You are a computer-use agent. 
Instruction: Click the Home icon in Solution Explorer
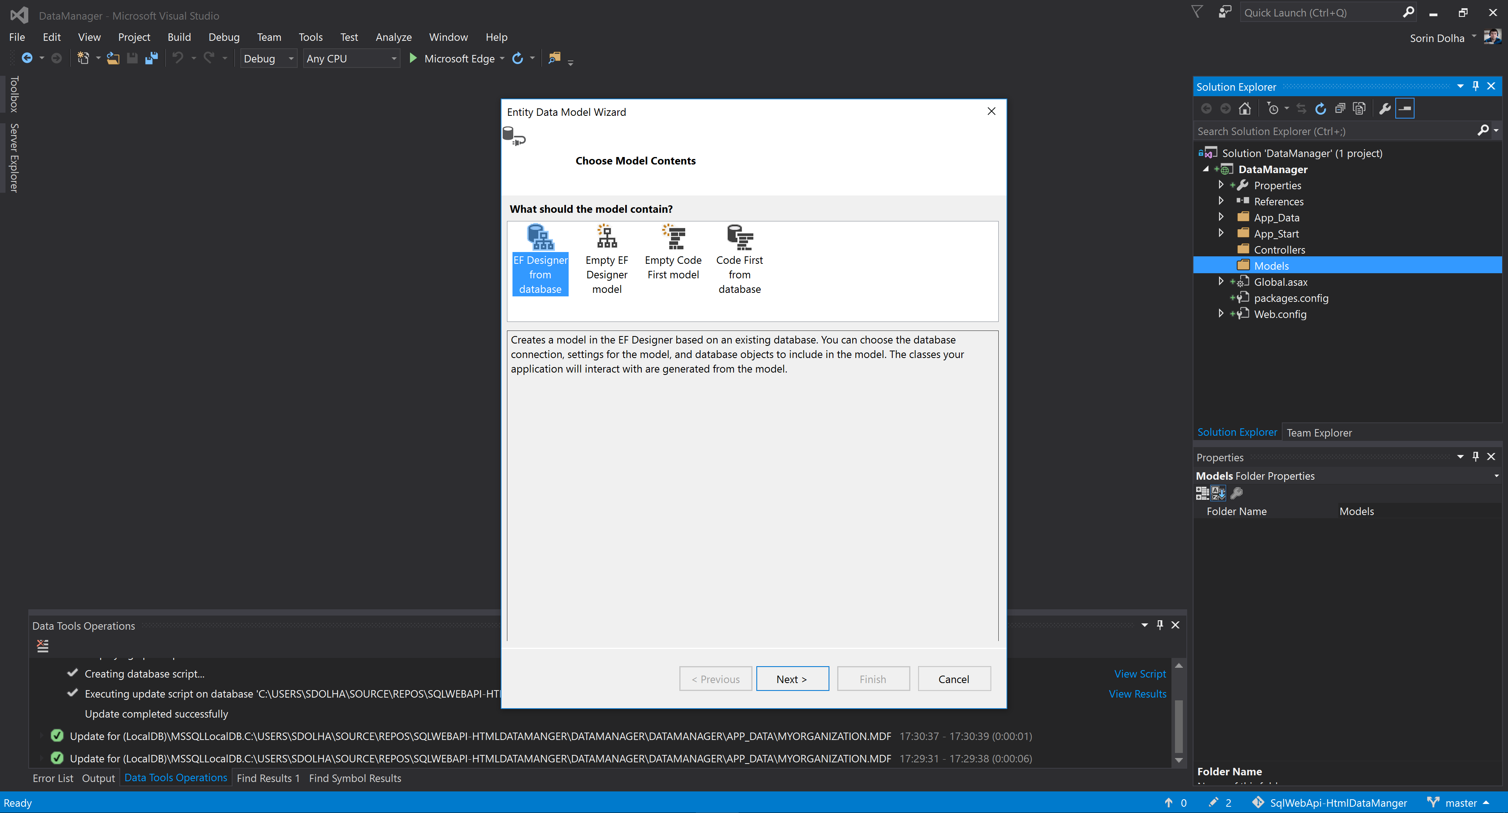1244,109
